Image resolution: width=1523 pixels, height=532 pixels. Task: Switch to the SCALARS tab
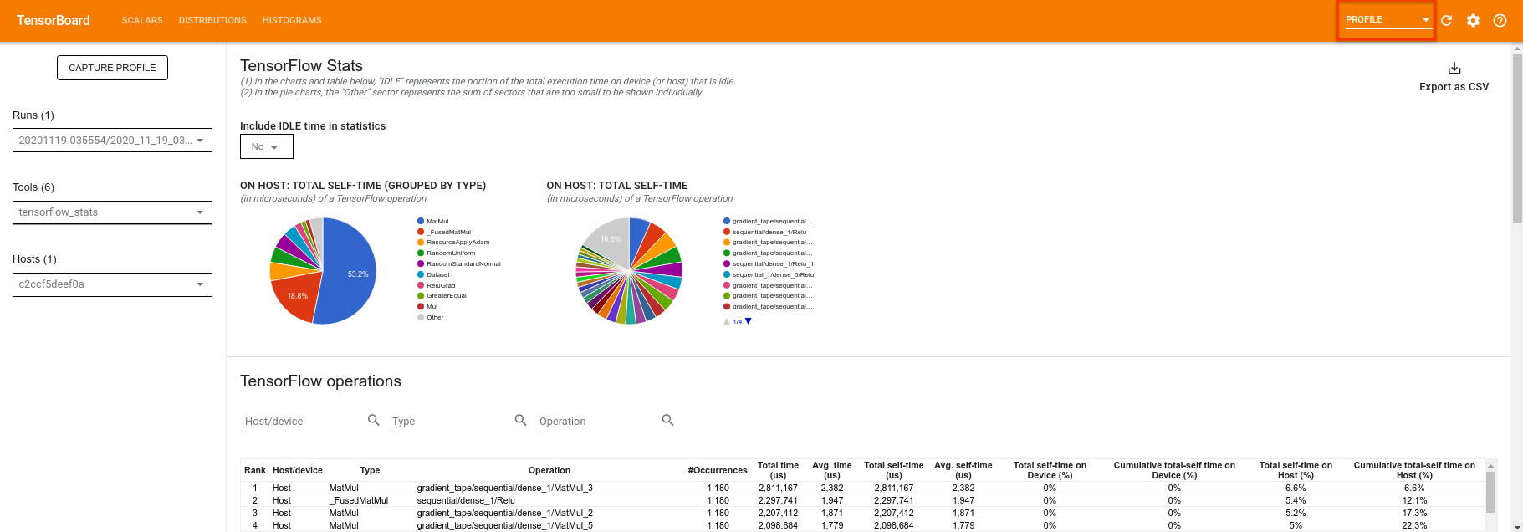coord(142,20)
